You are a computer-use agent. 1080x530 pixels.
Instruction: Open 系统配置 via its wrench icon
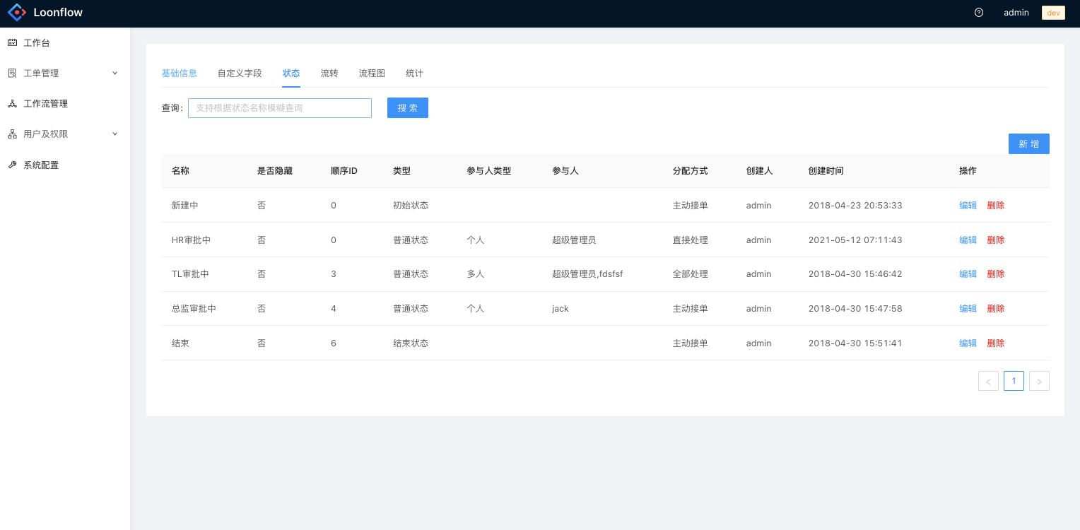coord(11,164)
